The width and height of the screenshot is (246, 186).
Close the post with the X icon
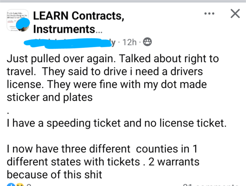pyautogui.click(x=235, y=13)
